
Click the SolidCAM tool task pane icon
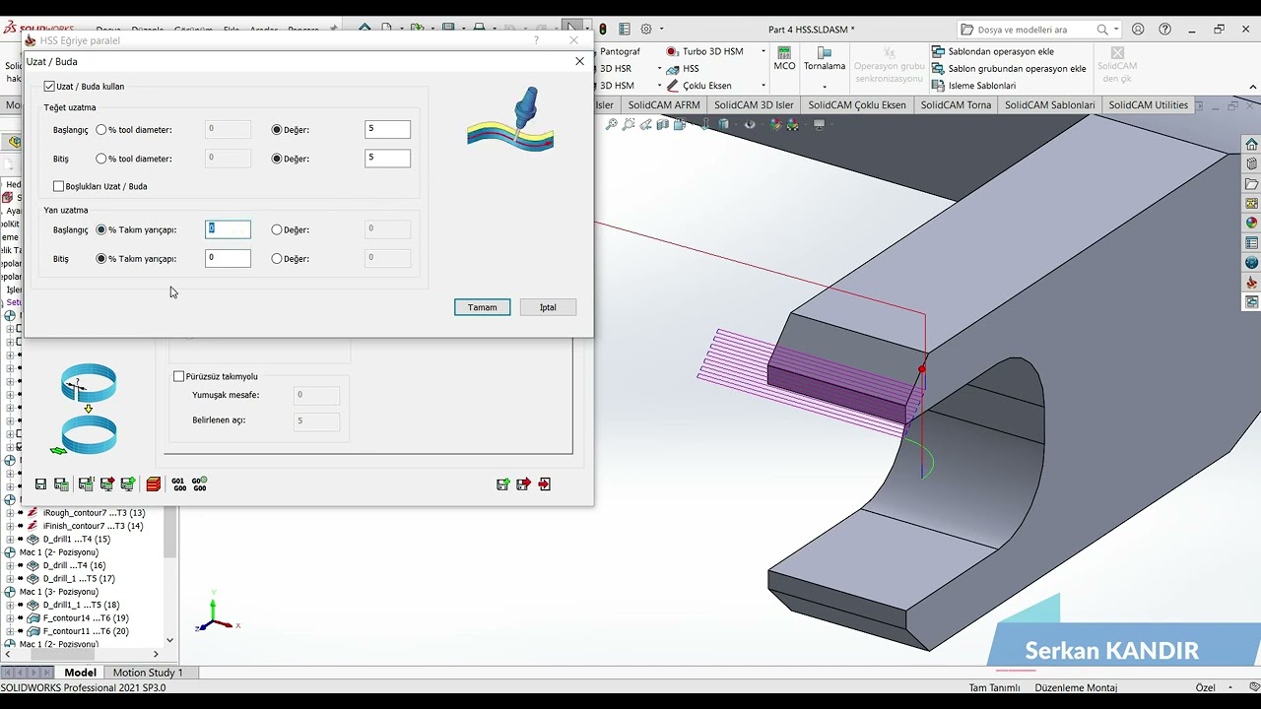tap(1251, 283)
